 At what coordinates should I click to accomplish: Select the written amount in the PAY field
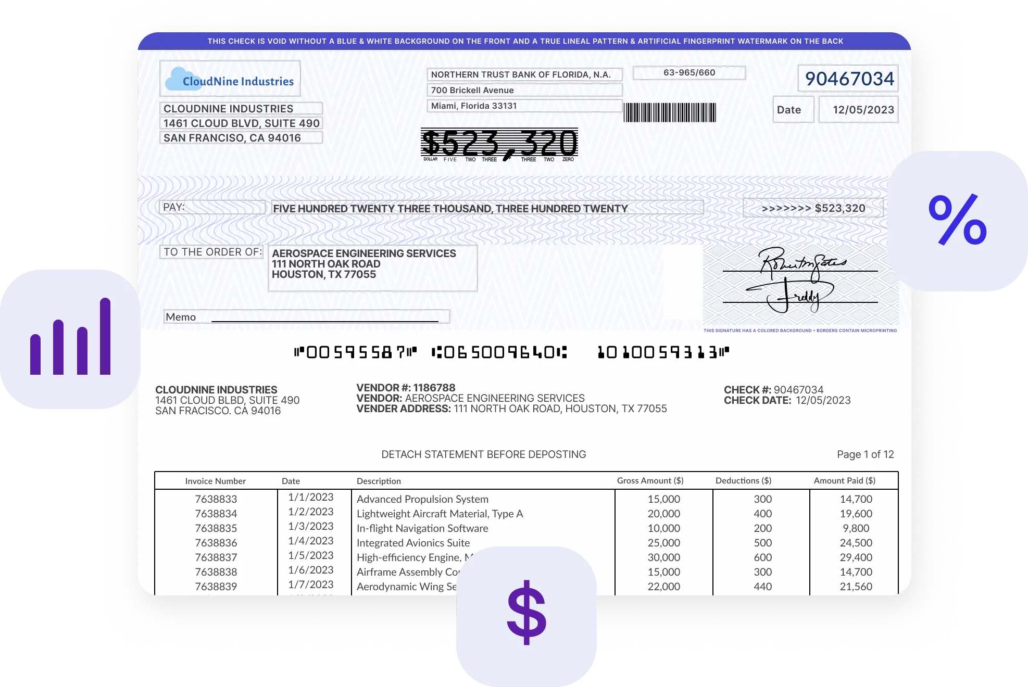click(x=450, y=209)
